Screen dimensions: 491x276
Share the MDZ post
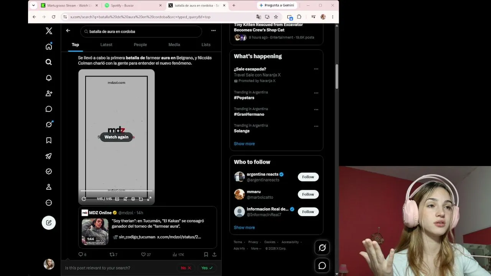coord(214,255)
